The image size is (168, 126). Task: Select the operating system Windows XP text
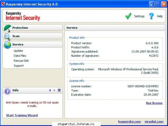pos(128,71)
